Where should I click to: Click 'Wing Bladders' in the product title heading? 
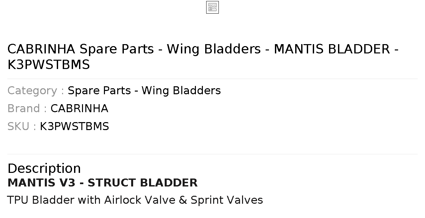tap(214, 49)
